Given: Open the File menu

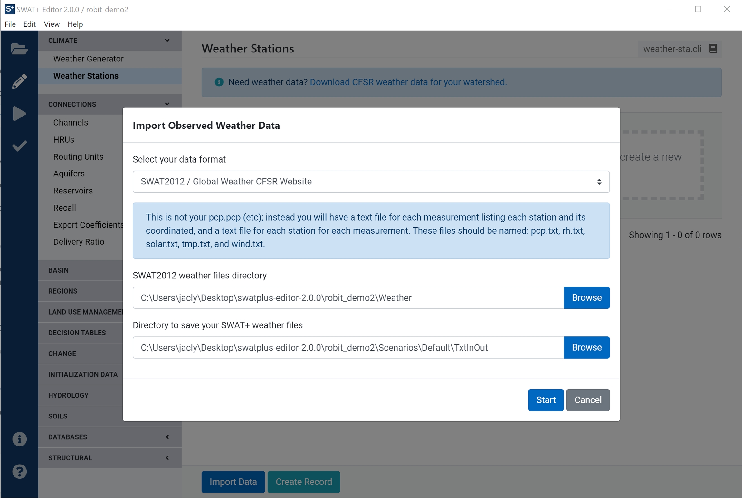Looking at the screenshot, I should tap(10, 24).
